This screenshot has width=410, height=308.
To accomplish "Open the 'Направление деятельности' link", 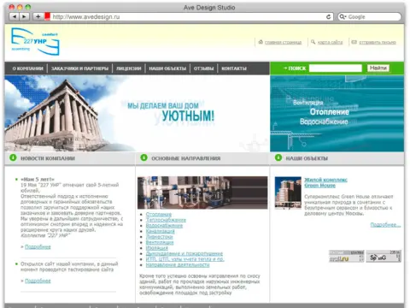I will pyautogui.click(x=178, y=265).
